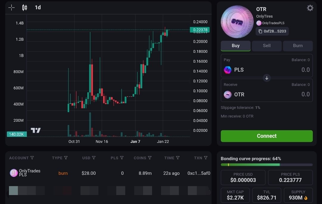
Task: Filter the USD column
Action: point(94,158)
